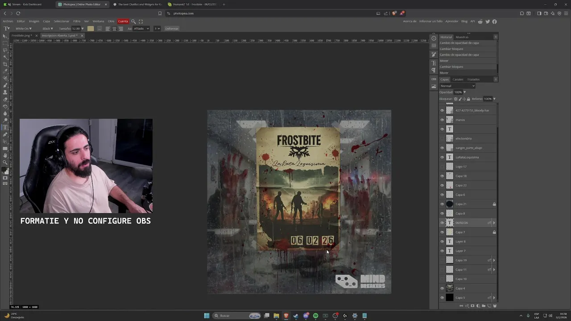This screenshot has height=321, width=571.
Task: Click the layer effects icon in the layers footer
Action: (467, 306)
